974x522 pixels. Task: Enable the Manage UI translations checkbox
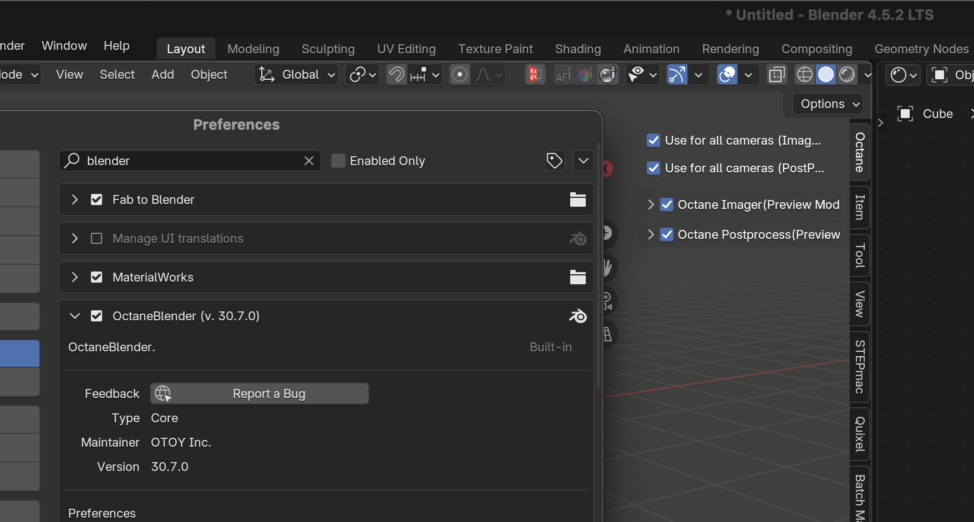click(x=97, y=238)
